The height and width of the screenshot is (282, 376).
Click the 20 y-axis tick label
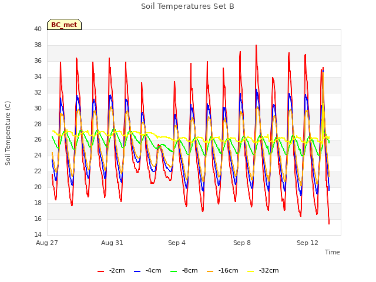click(x=38, y=187)
